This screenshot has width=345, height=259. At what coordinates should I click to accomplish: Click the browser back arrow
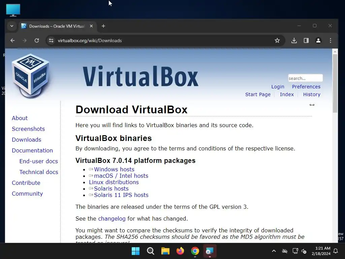point(12,40)
